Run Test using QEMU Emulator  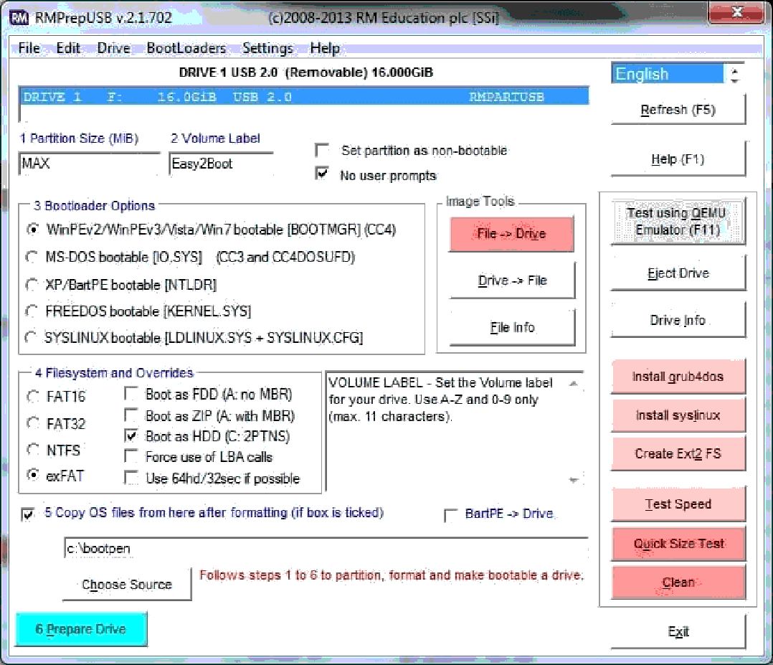(678, 222)
